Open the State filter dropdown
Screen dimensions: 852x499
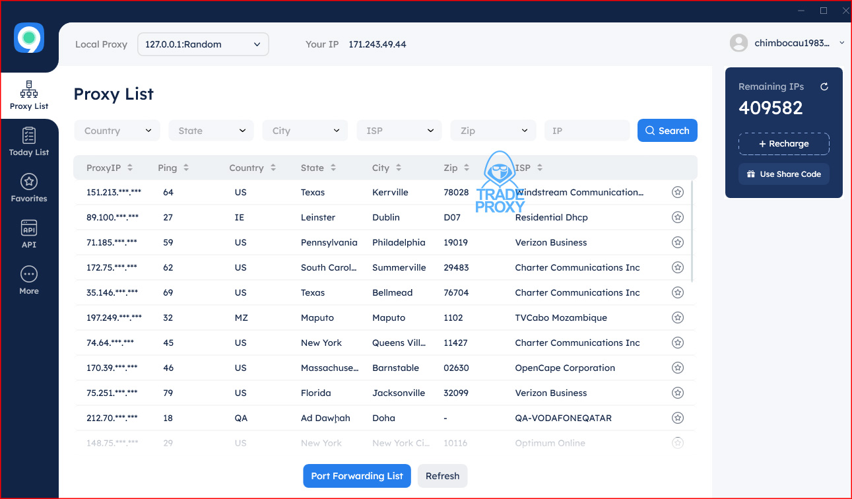tap(211, 131)
